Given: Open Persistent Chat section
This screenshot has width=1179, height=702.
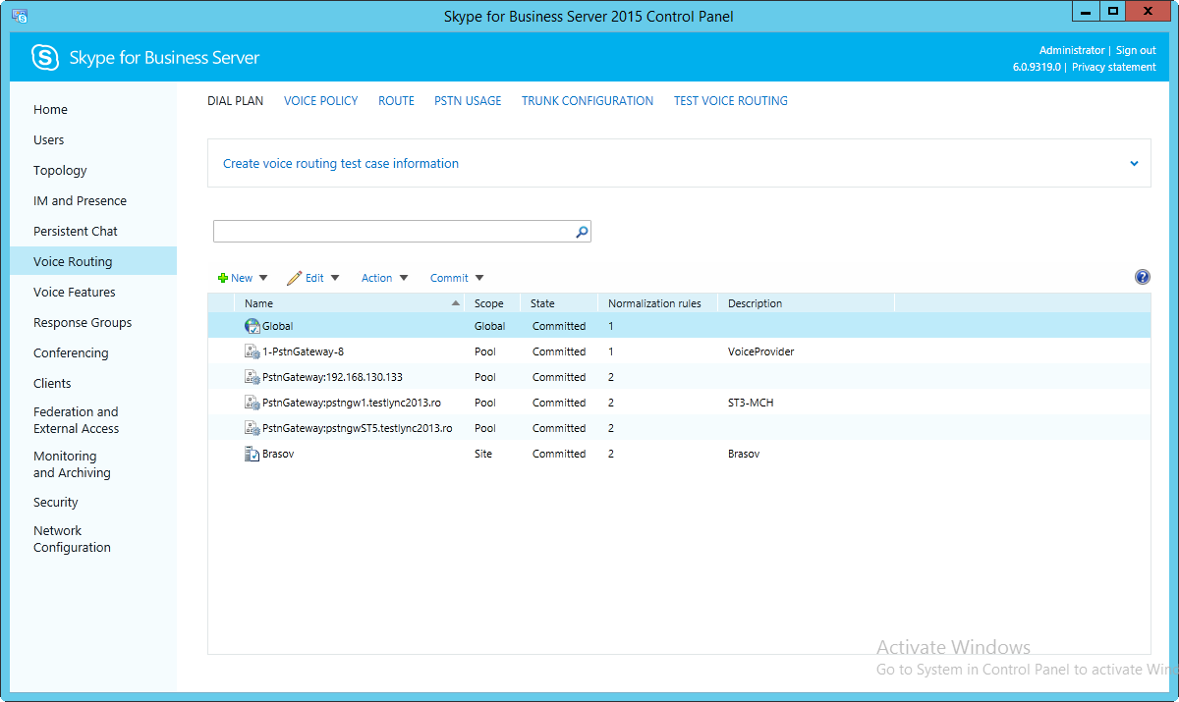Looking at the screenshot, I should 76,232.
